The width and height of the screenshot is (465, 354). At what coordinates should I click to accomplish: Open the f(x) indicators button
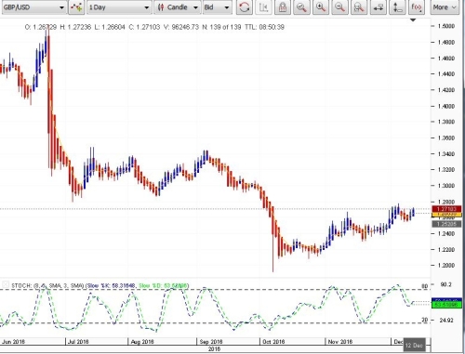coord(417,7)
